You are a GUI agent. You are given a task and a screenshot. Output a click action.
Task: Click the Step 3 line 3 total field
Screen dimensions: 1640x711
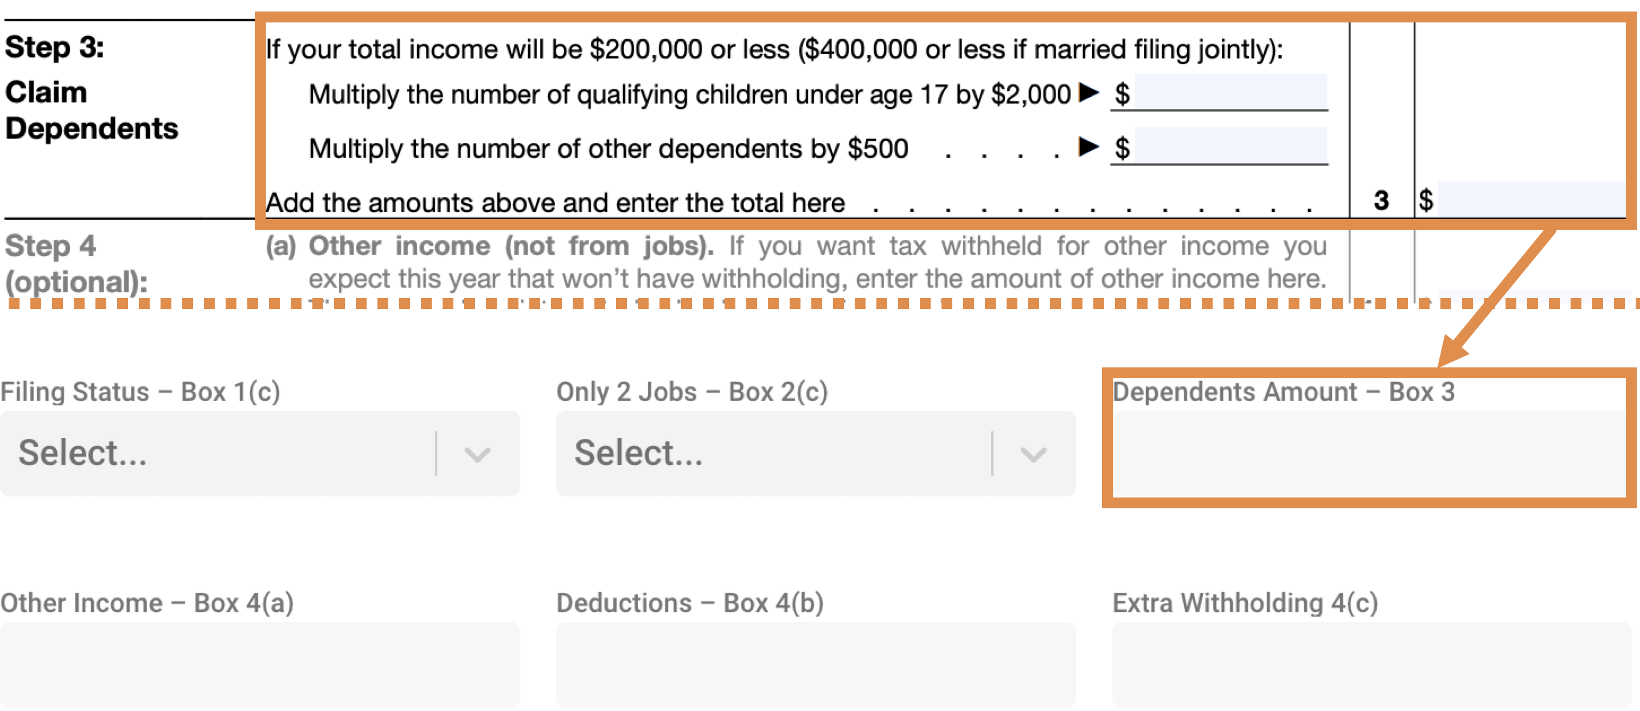[1530, 199]
